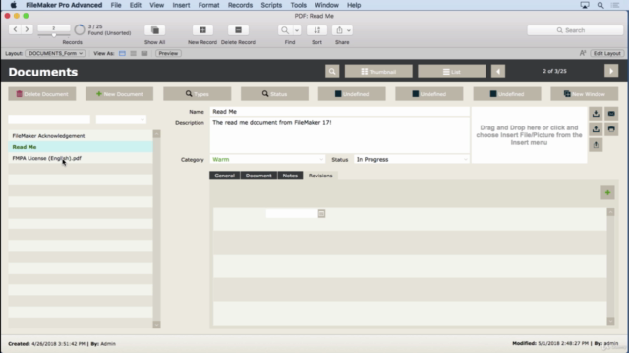Open Notification Center list icon
This screenshot has height=353, width=629.
tap(615, 5)
